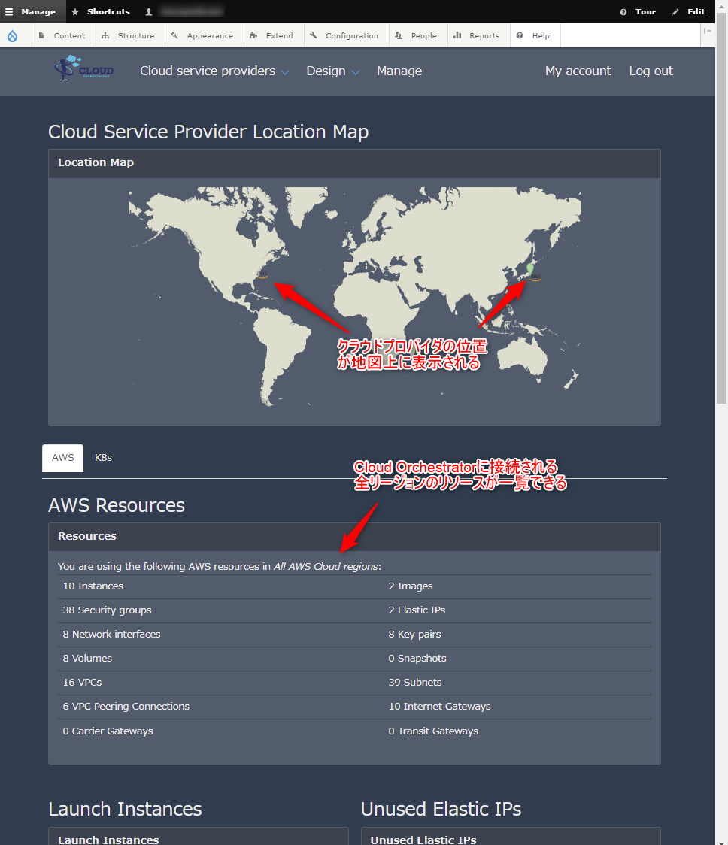Click the Location Map panel header
The height and width of the screenshot is (845, 728).
(x=354, y=163)
